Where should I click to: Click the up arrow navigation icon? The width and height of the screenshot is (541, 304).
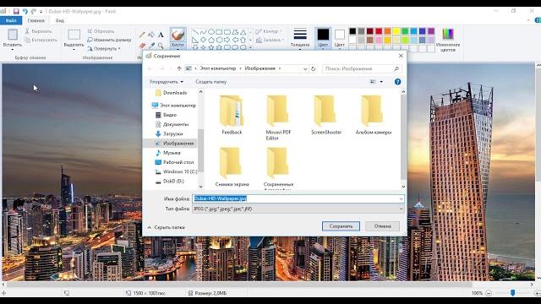(x=179, y=68)
